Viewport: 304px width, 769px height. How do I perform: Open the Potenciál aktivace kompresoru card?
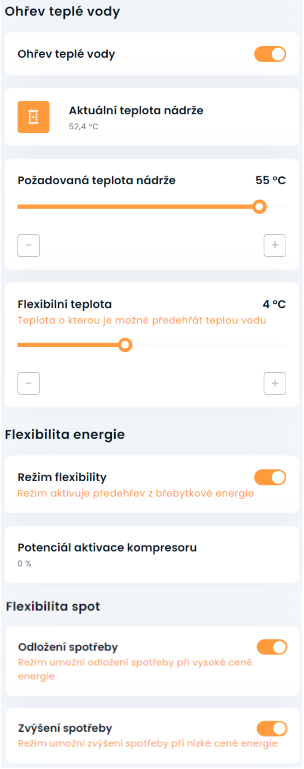(x=152, y=554)
